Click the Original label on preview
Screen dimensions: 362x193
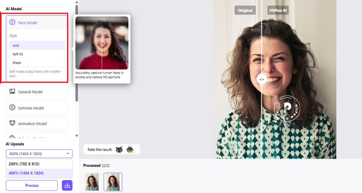(x=245, y=10)
